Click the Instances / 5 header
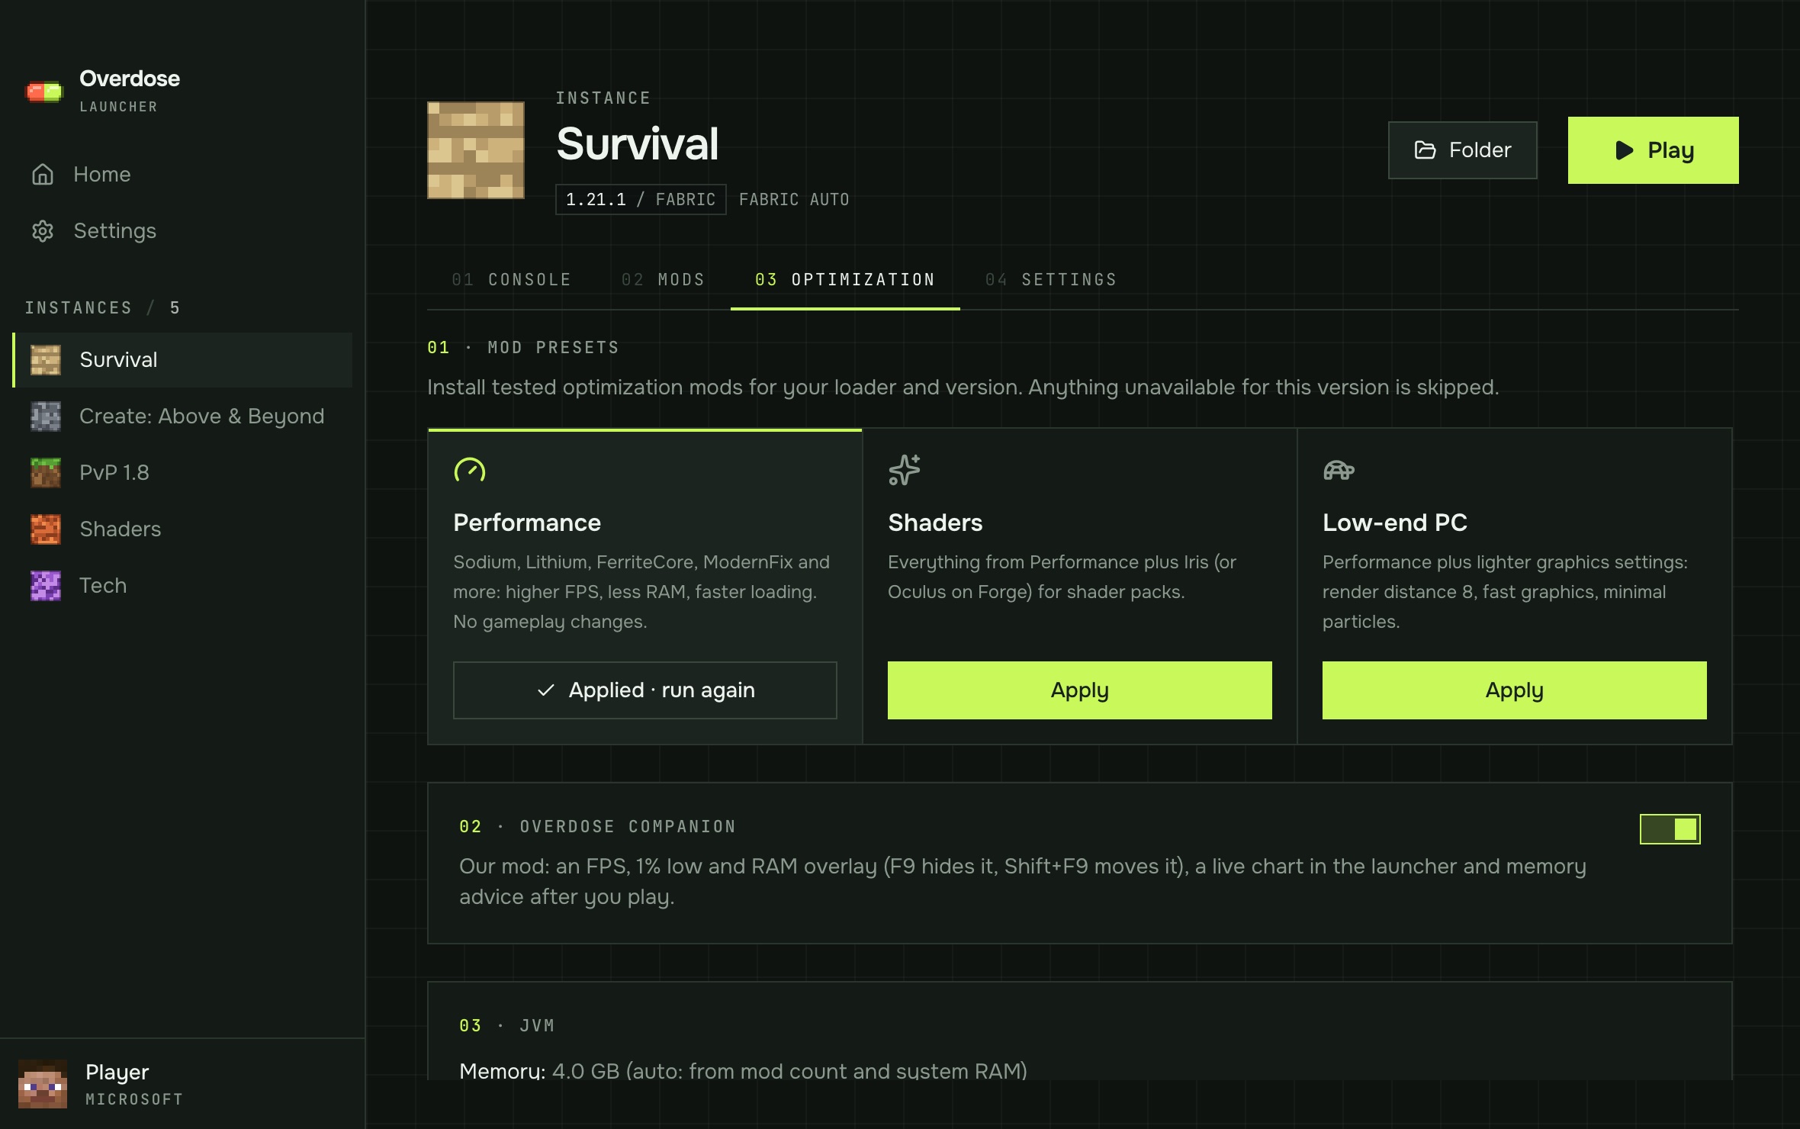 [x=102, y=308]
